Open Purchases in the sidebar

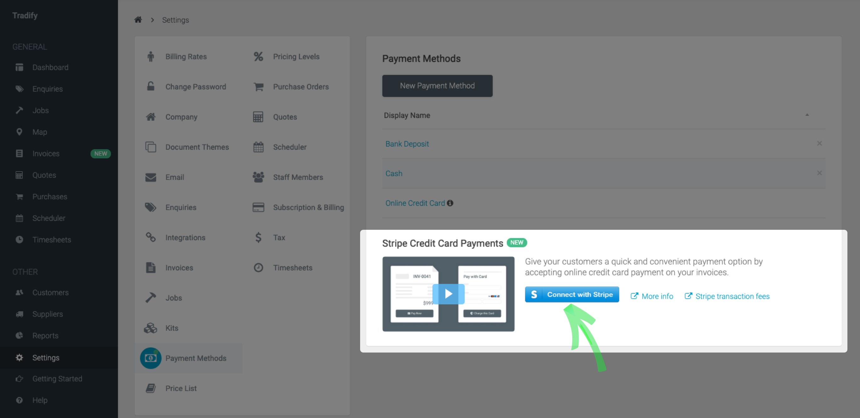(x=50, y=197)
